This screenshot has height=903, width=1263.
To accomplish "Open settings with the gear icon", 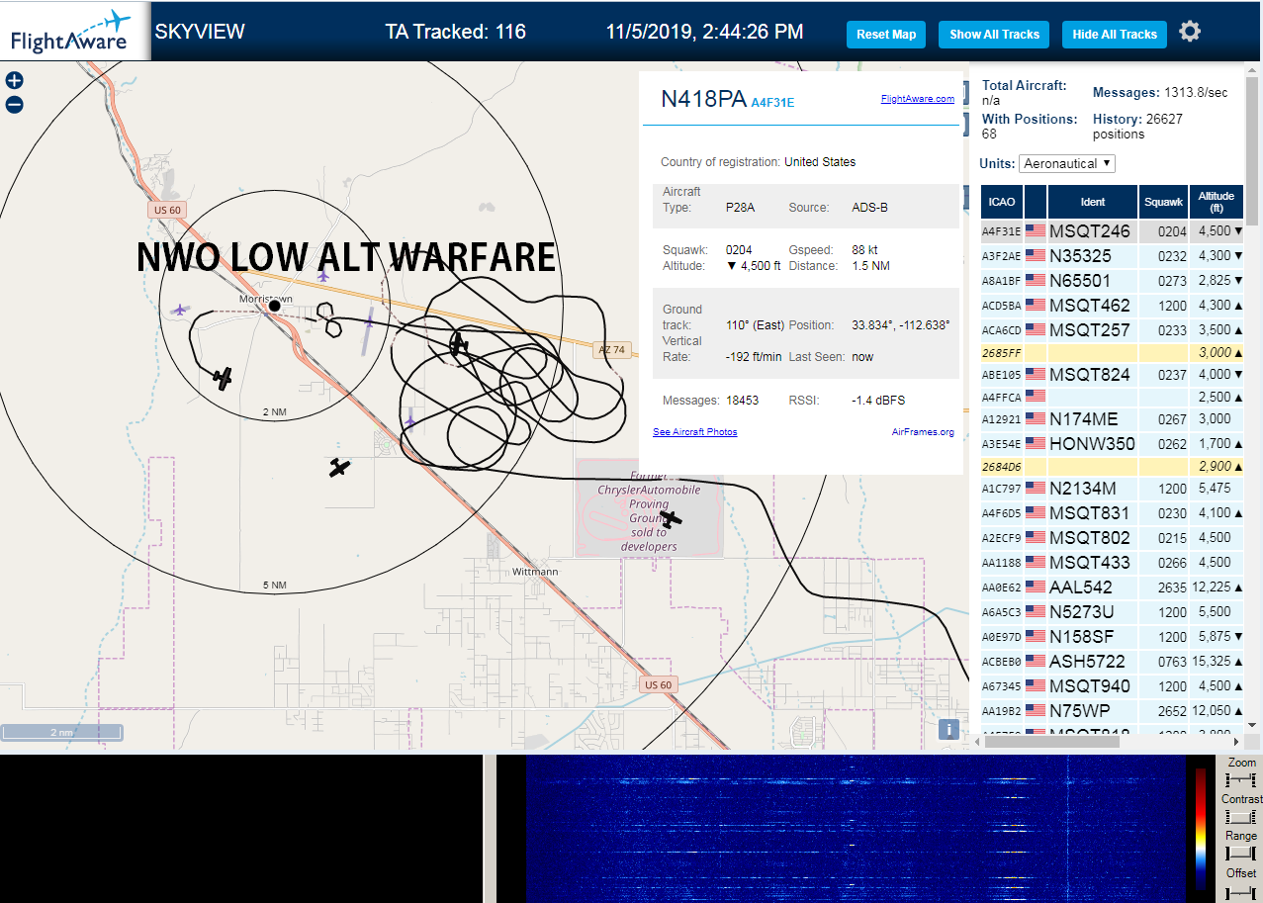I will point(1190,32).
